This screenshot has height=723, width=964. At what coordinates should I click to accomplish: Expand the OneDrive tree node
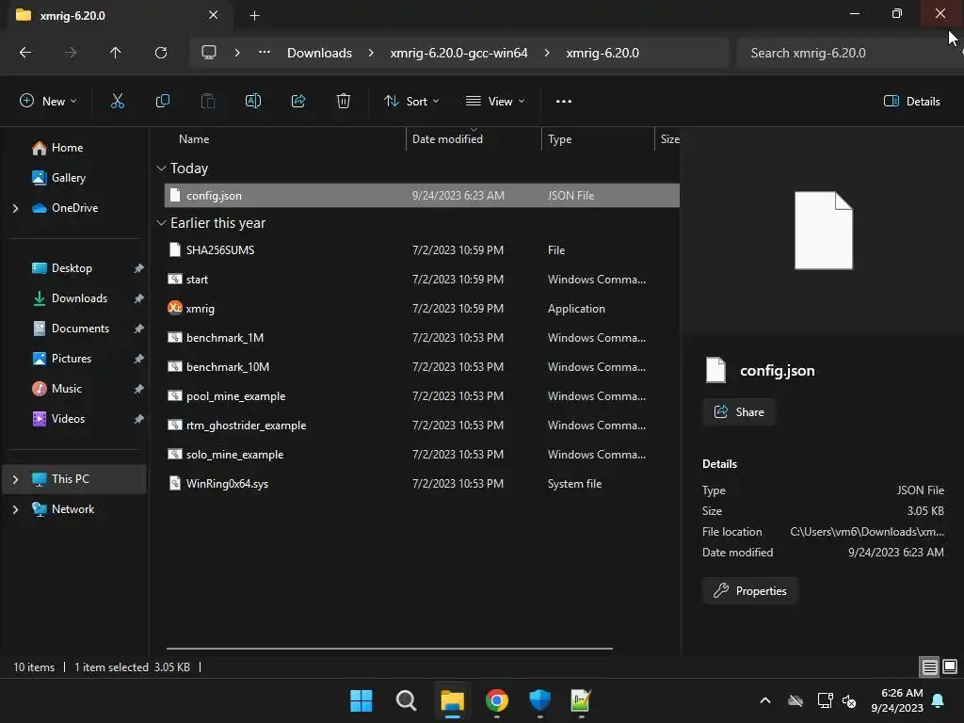(x=15, y=208)
